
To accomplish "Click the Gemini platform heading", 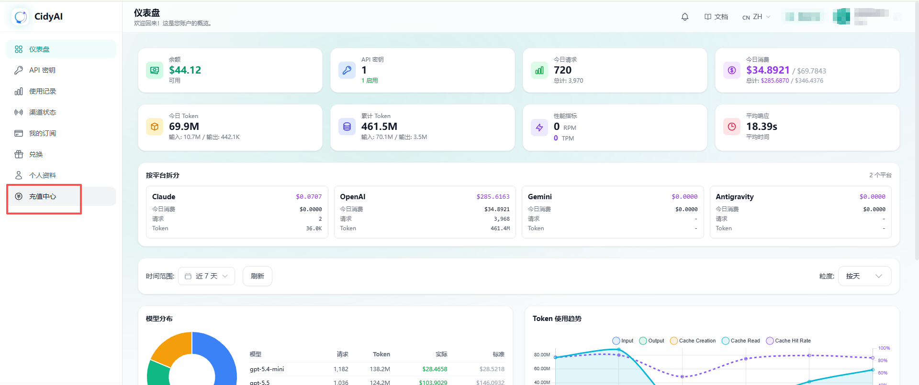I will 540,197.
